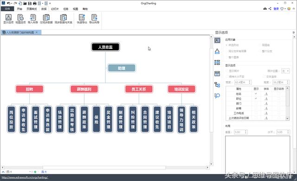Open the stamp-style sidebar panel icon
The height and width of the screenshot is (181, 297).
[217, 52]
